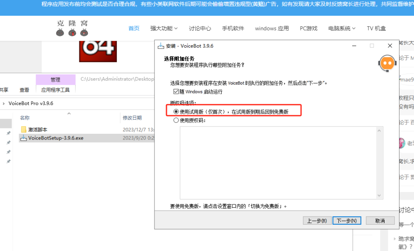Click the VoiceBotSetup exe file icon
Image resolution: width=414 pixels, height=251 pixels.
(x=23, y=138)
